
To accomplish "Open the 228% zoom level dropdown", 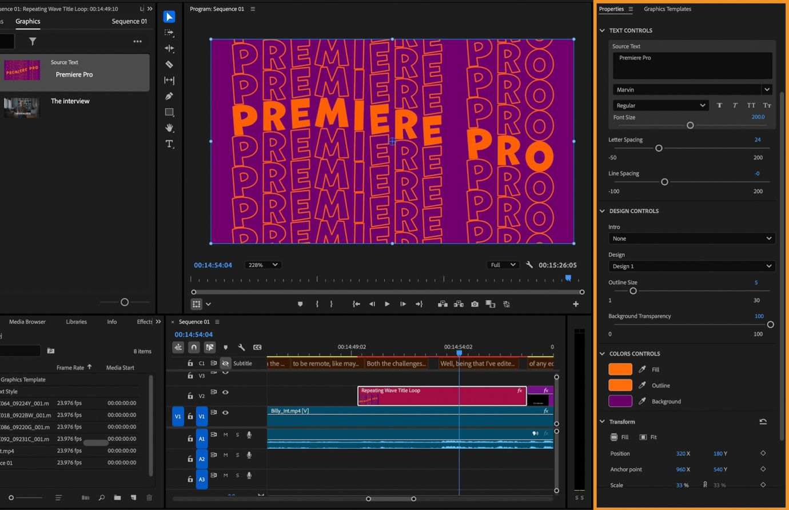I will pos(262,264).
